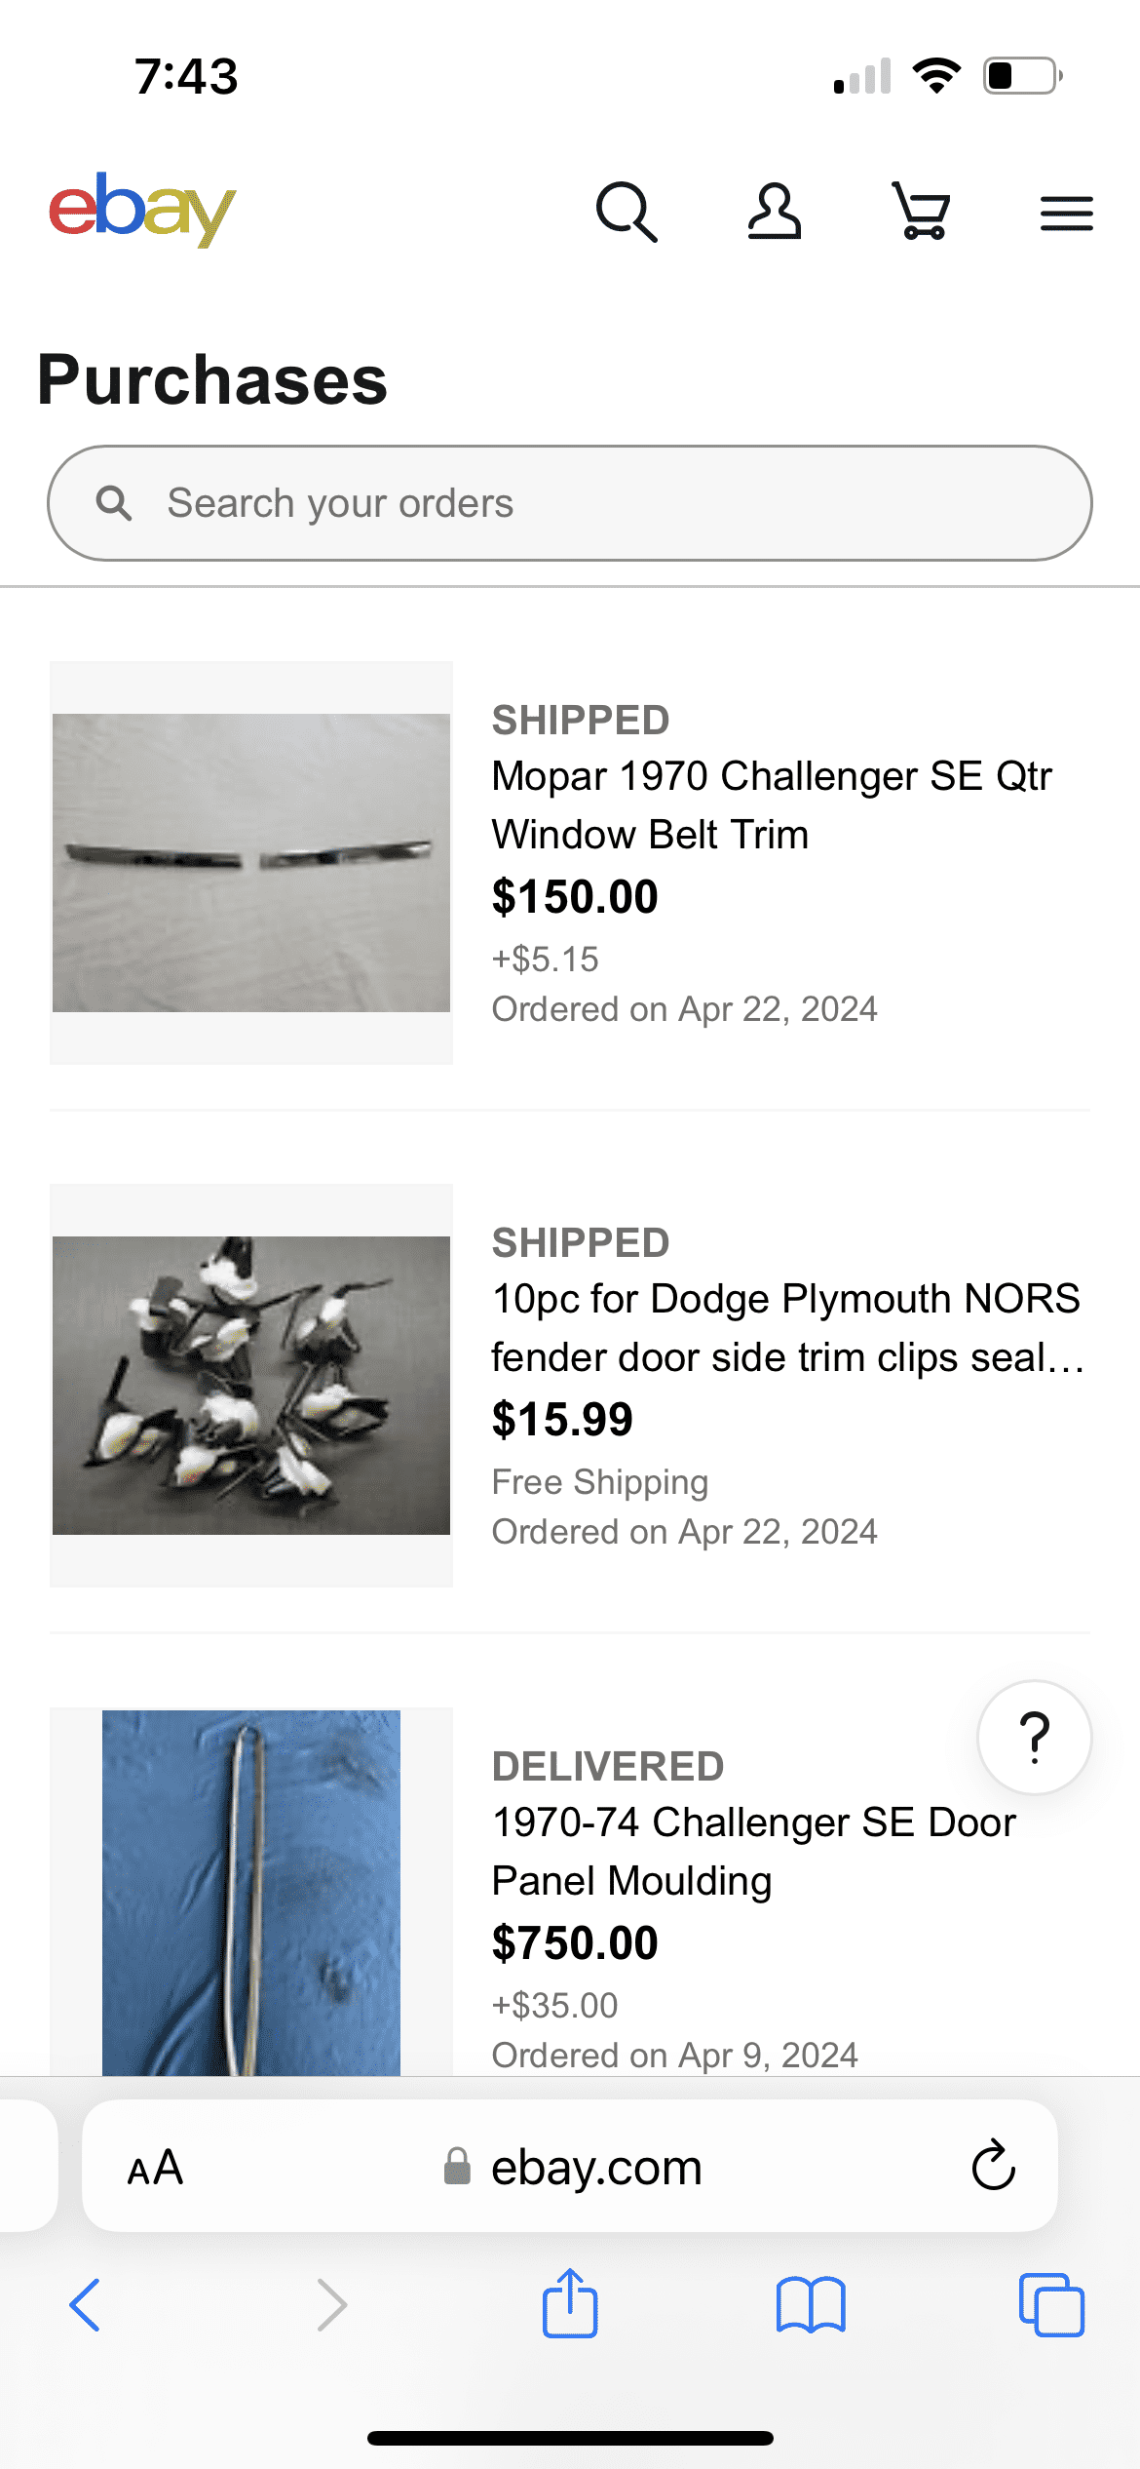Show open Safari tabs

click(x=1051, y=2305)
